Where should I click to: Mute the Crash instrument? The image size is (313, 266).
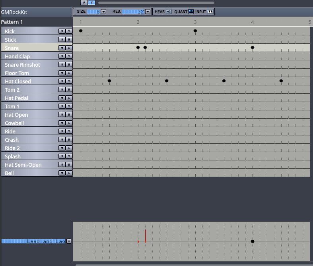point(62,139)
